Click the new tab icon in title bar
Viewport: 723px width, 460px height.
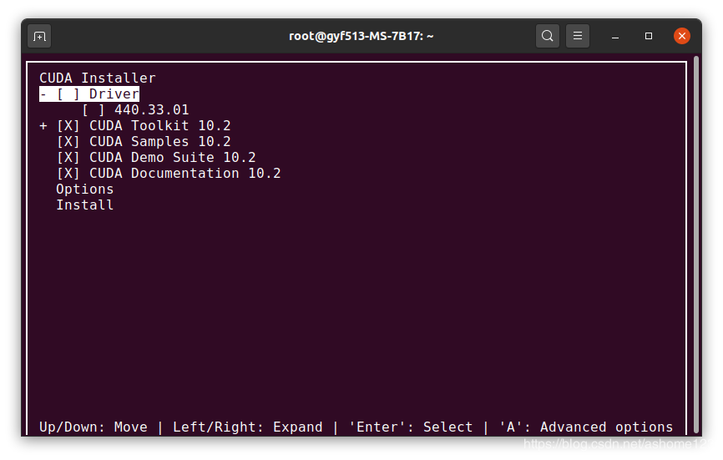[x=39, y=36]
